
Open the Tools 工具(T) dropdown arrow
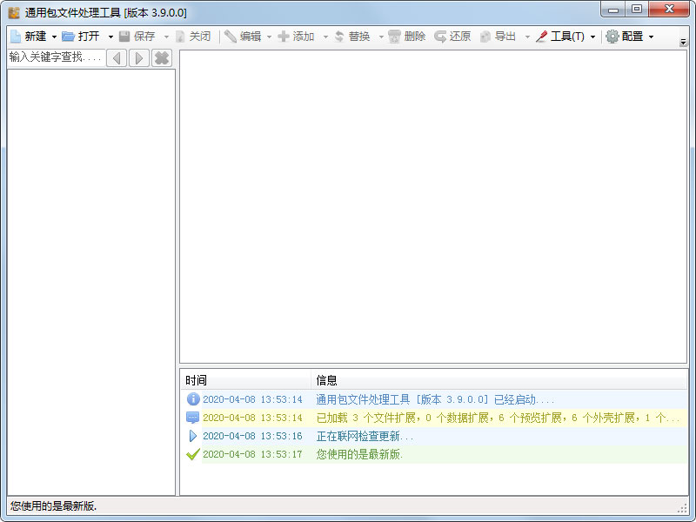coord(592,37)
